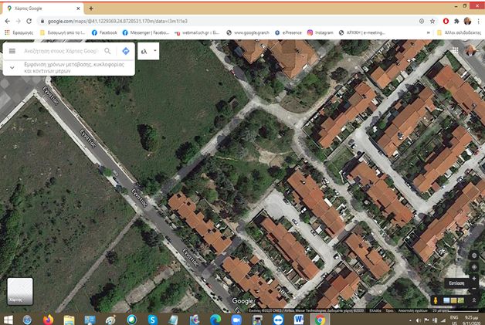Open Skype from the taskbar

click(152, 319)
